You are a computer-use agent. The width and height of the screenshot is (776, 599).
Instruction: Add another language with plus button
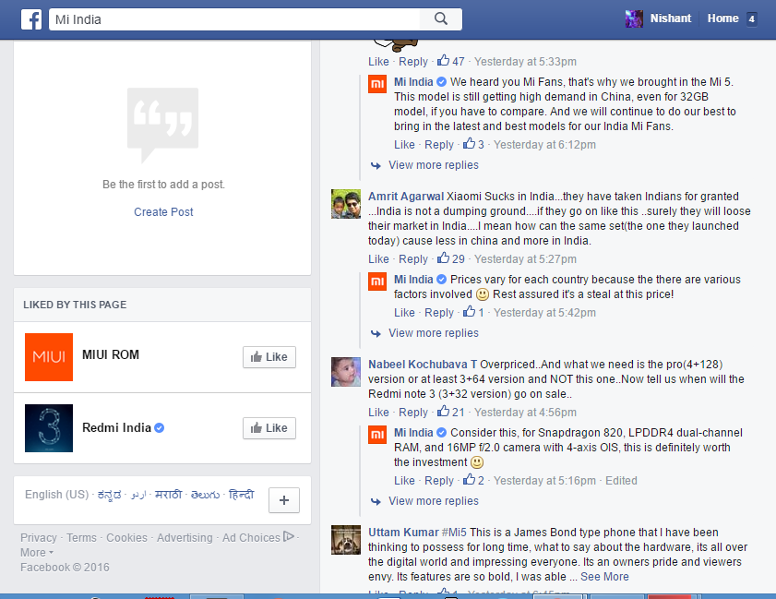(x=284, y=500)
